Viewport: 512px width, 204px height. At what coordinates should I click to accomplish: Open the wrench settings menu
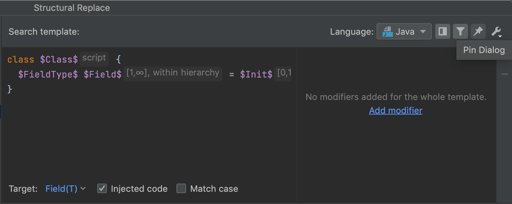click(x=496, y=32)
